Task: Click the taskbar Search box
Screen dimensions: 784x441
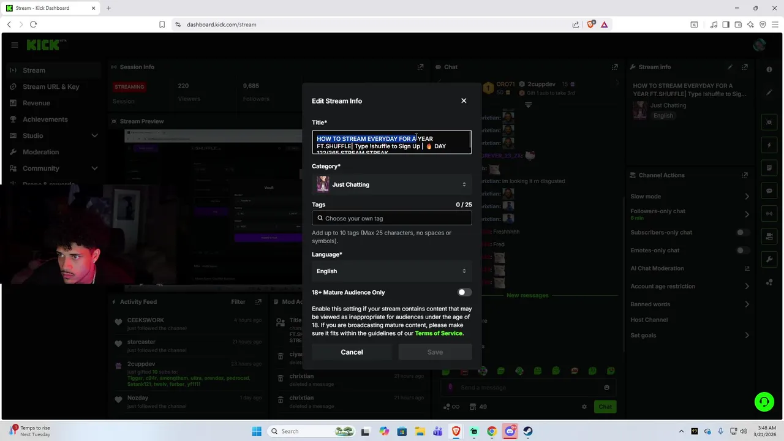Action: pos(312,431)
